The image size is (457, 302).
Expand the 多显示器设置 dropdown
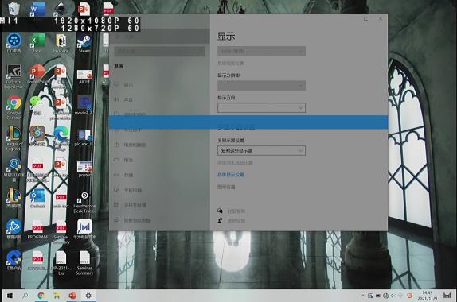click(x=261, y=150)
